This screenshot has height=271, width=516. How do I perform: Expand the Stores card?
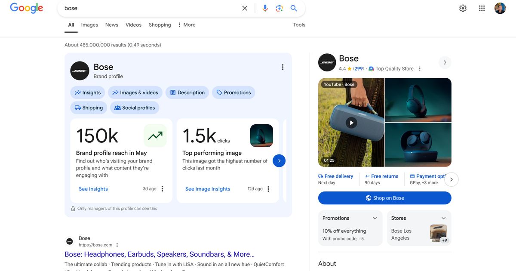pyautogui.click(x=443, y=218)
